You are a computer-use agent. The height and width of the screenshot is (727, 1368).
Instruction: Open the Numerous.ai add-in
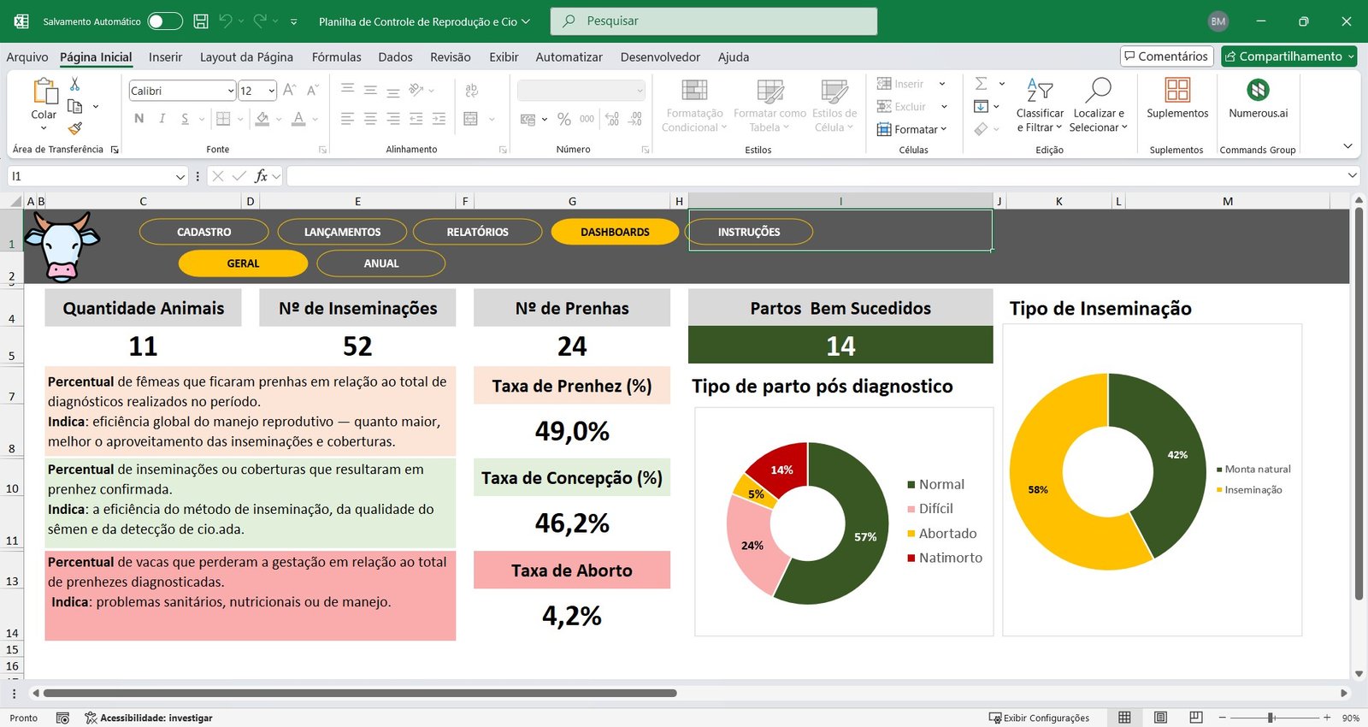[1258, 98]
